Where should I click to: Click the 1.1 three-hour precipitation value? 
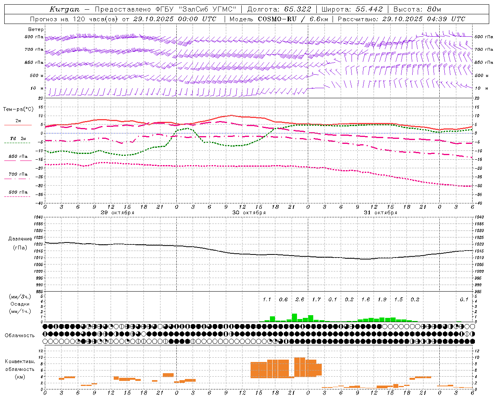click(267, 299)
